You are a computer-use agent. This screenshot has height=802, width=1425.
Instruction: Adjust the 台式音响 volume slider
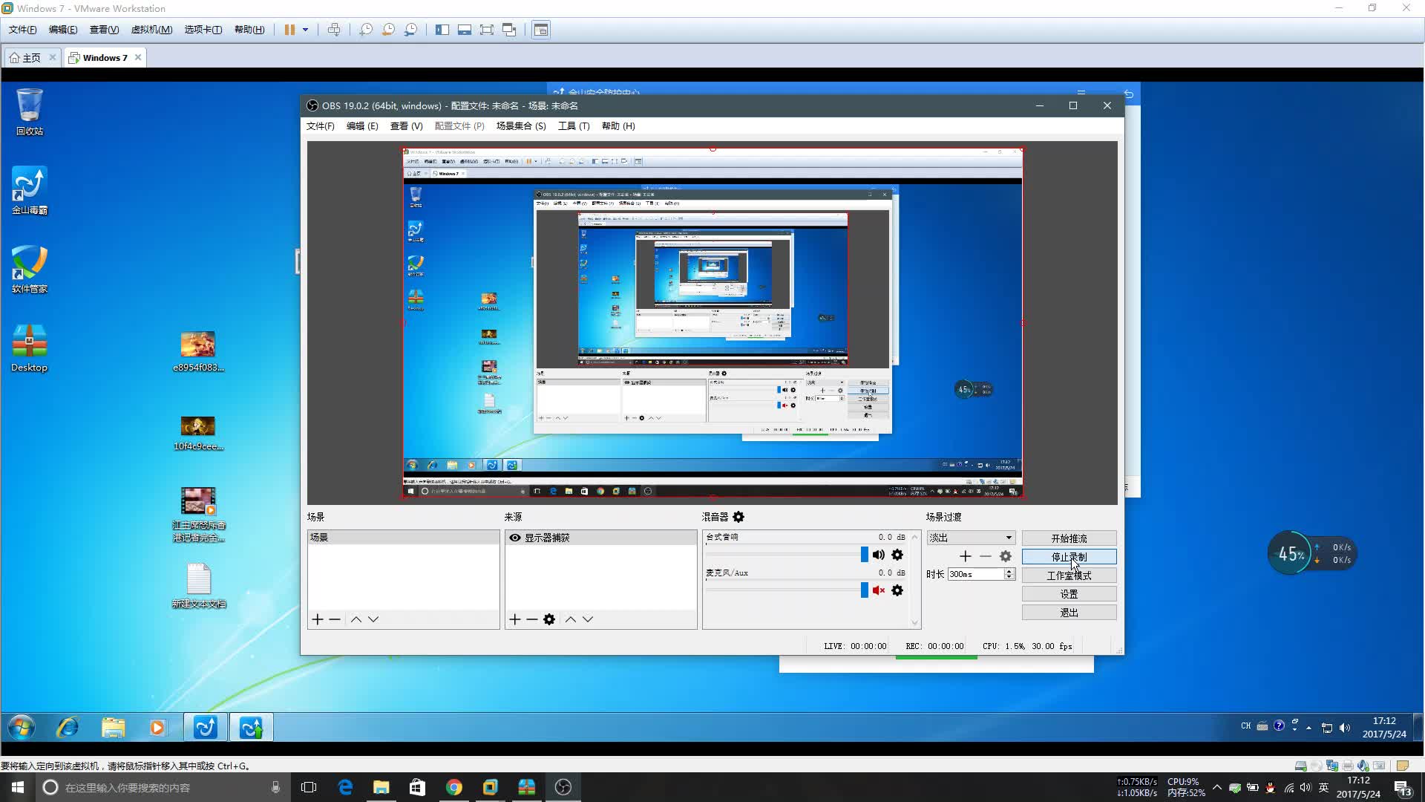coord(864,554)
